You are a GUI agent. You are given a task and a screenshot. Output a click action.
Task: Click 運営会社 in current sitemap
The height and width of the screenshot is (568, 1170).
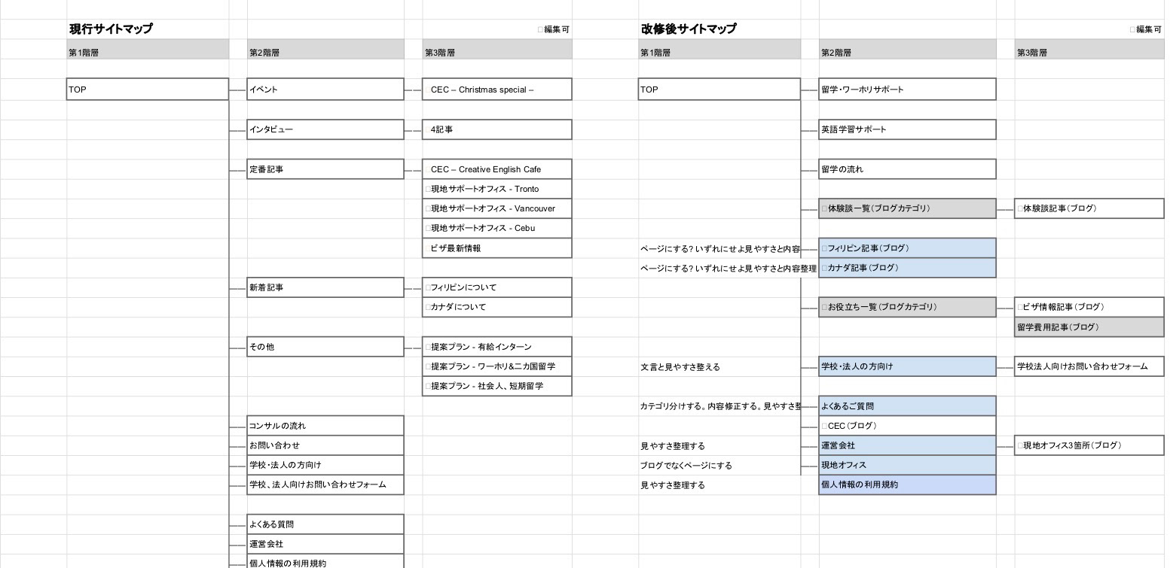pyautogui.click(x=325, y=544)
